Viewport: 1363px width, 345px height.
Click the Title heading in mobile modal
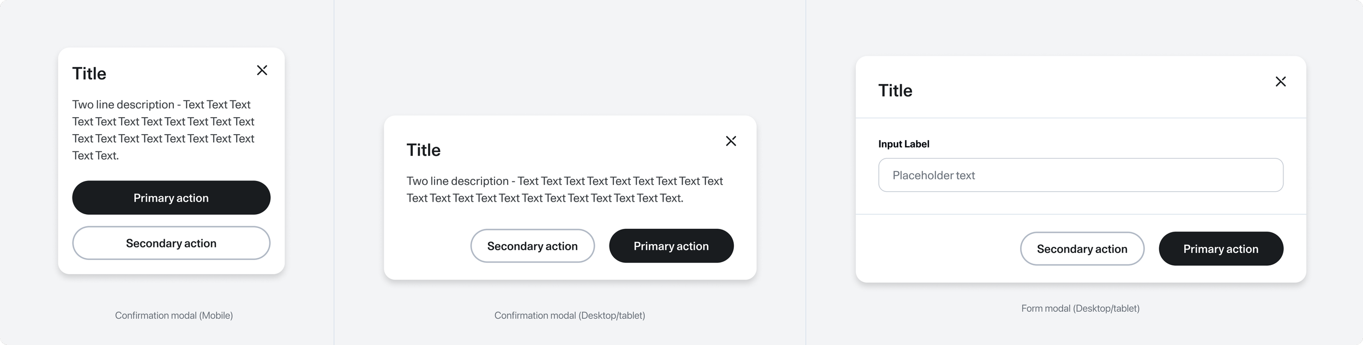click(x=89, y=74)
